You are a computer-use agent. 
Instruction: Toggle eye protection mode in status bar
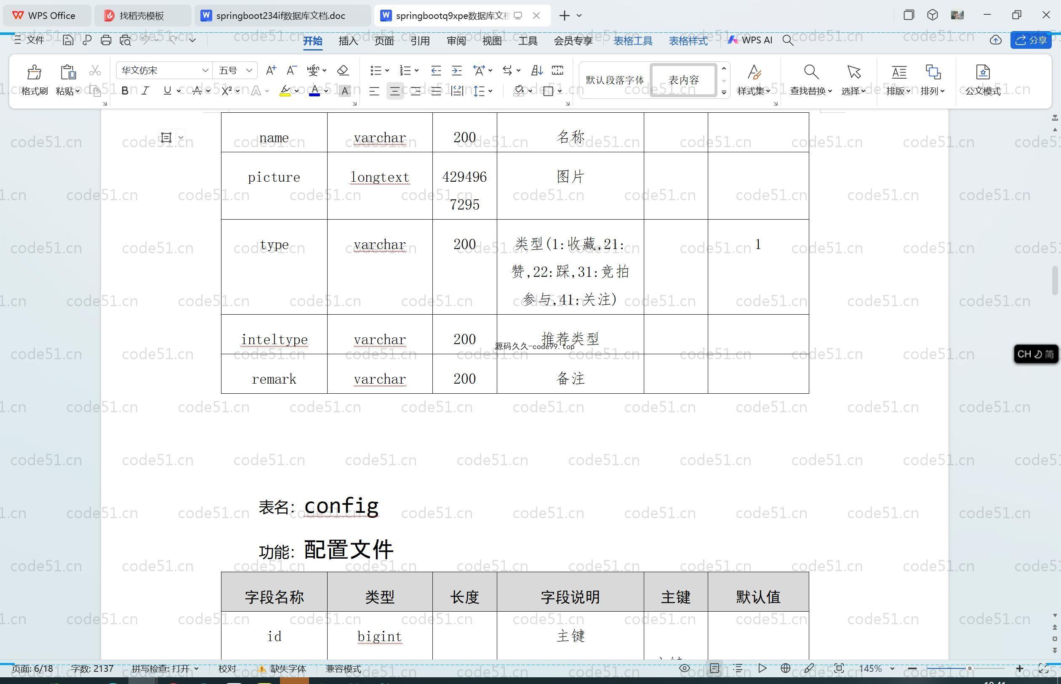(x=685, y=668)
